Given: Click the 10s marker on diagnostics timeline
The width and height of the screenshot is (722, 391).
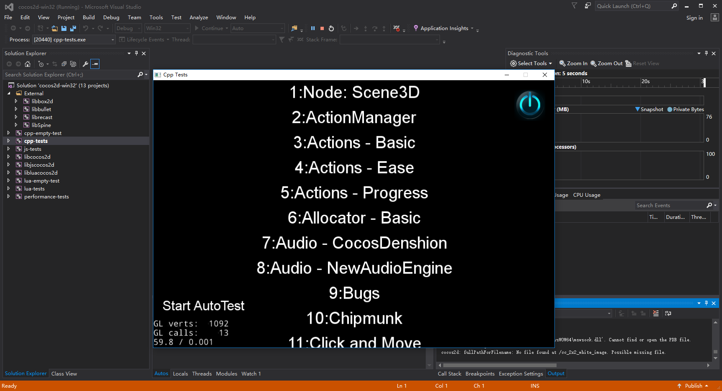Looking at the screenshot, I should (x=586, y=81).
